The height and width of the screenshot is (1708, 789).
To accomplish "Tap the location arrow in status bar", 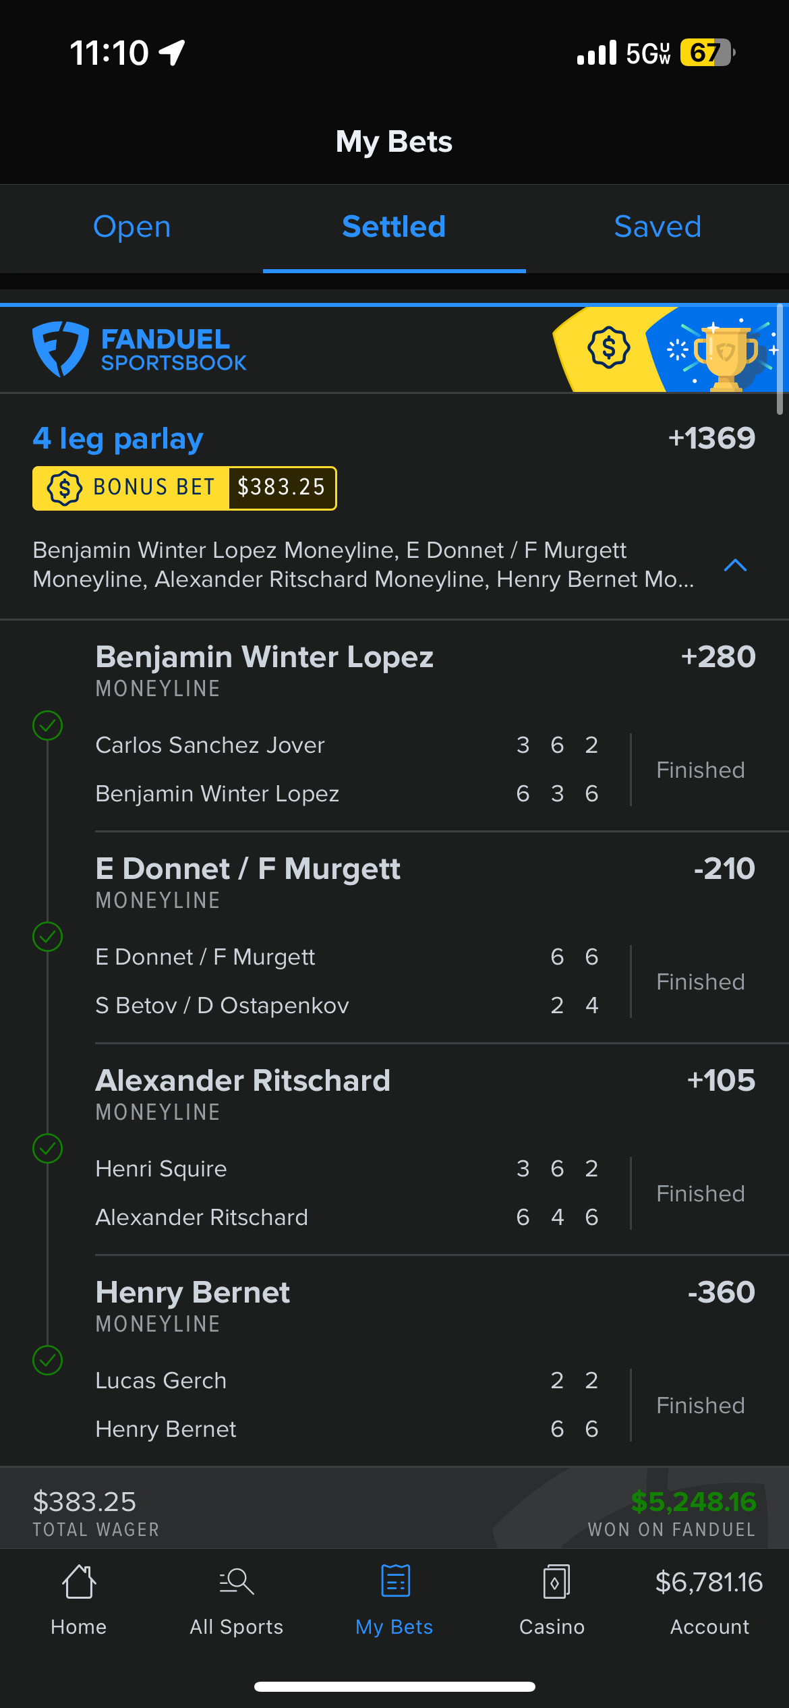I will click(173, 53).
